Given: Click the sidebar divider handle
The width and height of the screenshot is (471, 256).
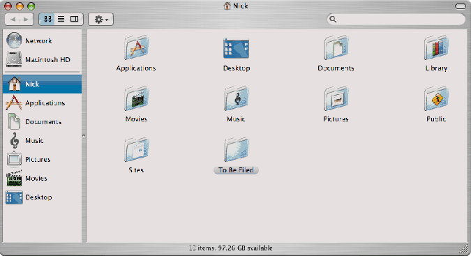Looking at the screenshot, I should pos(84,136).
